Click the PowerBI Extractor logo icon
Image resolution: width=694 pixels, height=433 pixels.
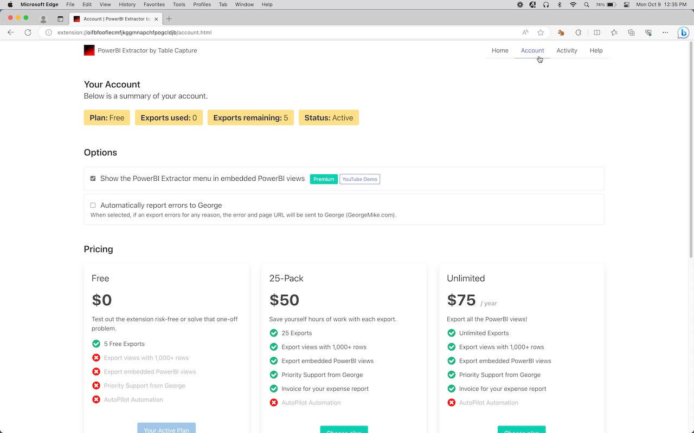(x=89, y=50)
